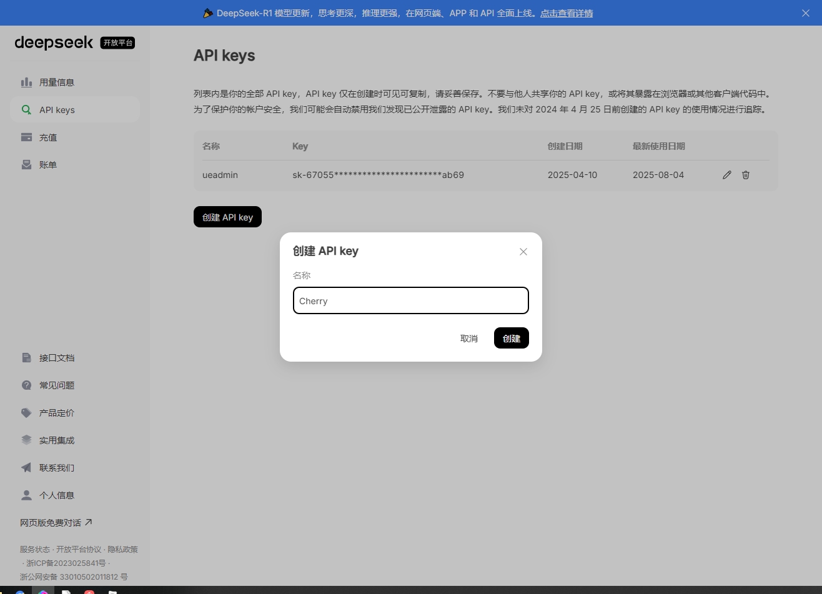This screenshot has height=594, width=822.
Task: Close the 创建 API key dialog with X
Action: (x=523, y=252)
